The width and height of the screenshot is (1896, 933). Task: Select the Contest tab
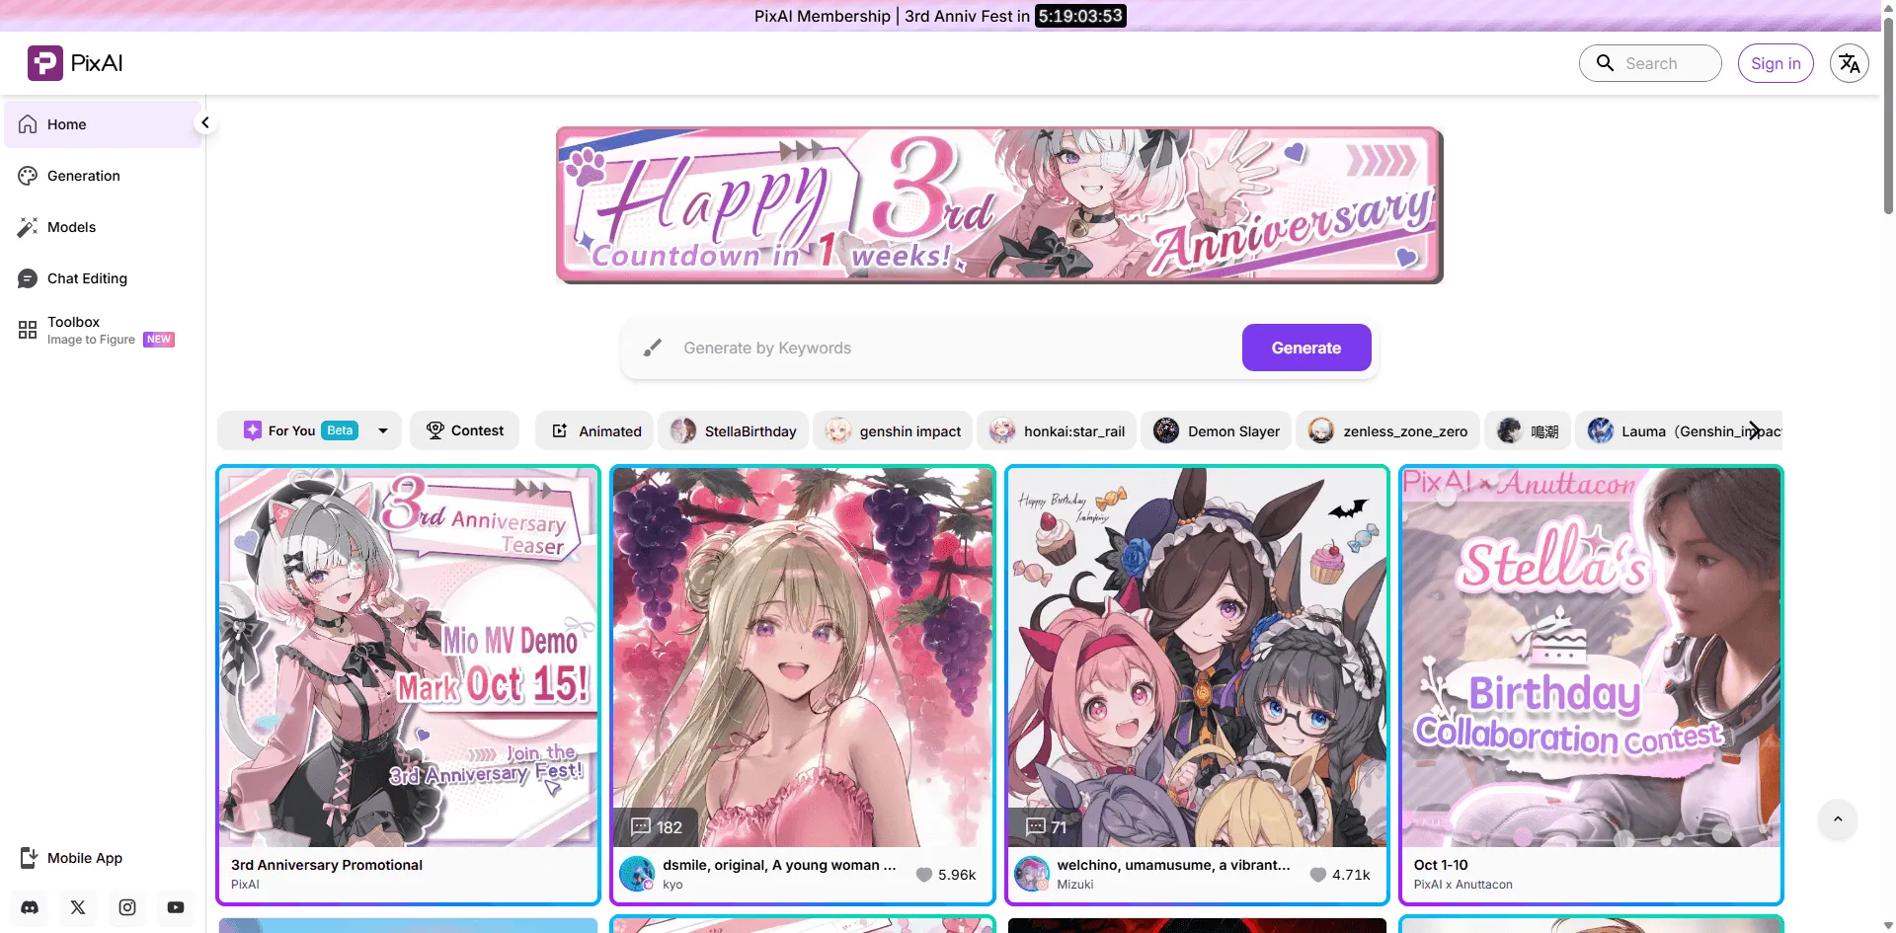click(x=464, y=431)
